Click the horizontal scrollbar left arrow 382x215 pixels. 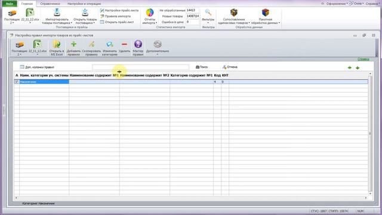click(16, 198)
